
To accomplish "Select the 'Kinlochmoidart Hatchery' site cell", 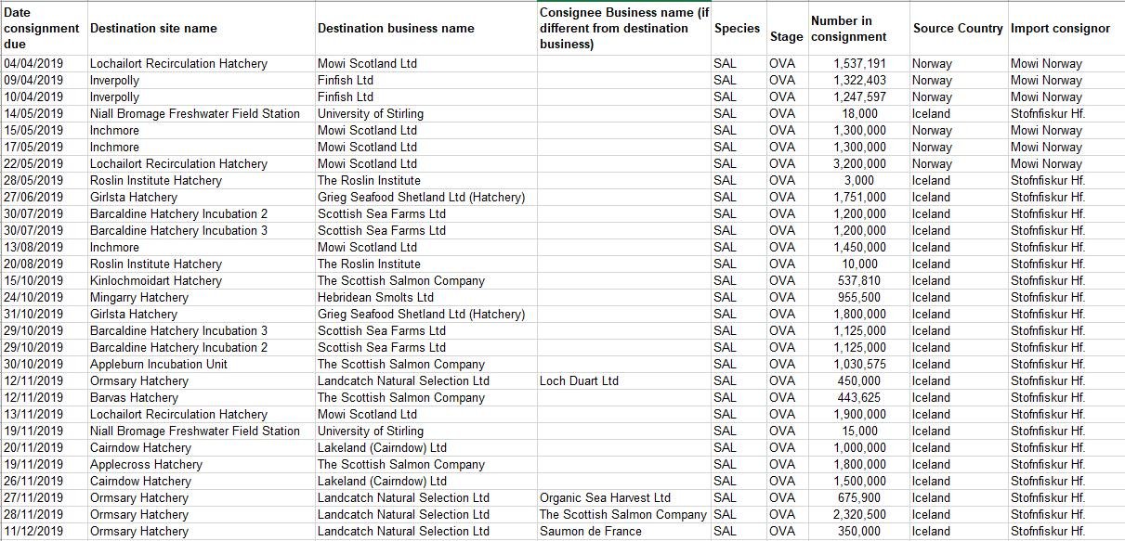I will coord(155,281).
